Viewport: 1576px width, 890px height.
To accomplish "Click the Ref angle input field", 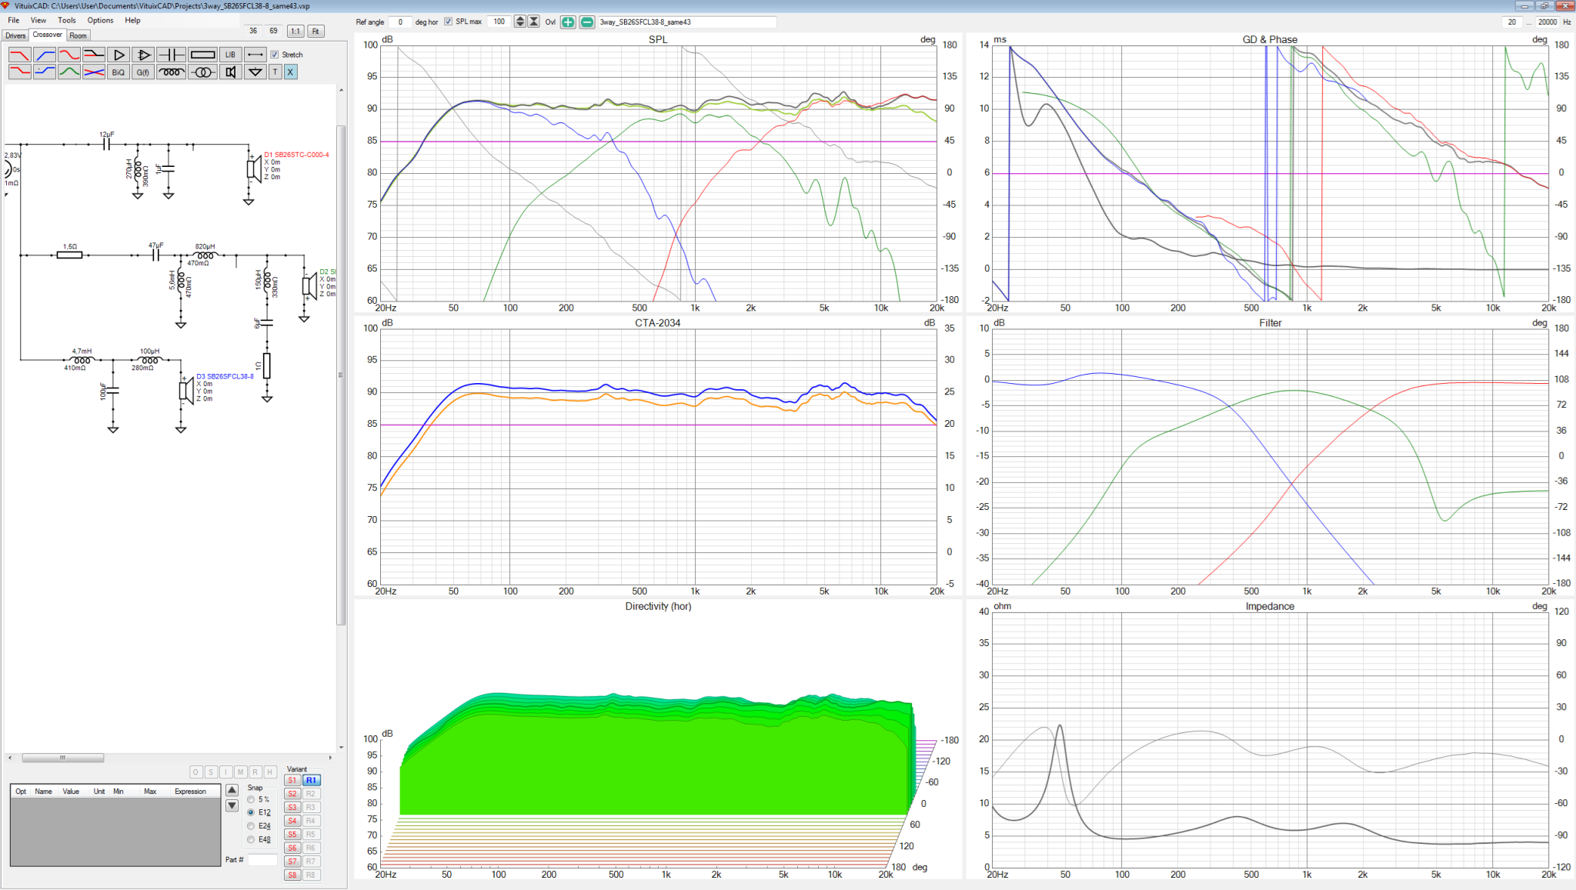I will 399,22.
